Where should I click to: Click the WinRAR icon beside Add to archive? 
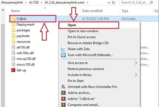[63, 93]
